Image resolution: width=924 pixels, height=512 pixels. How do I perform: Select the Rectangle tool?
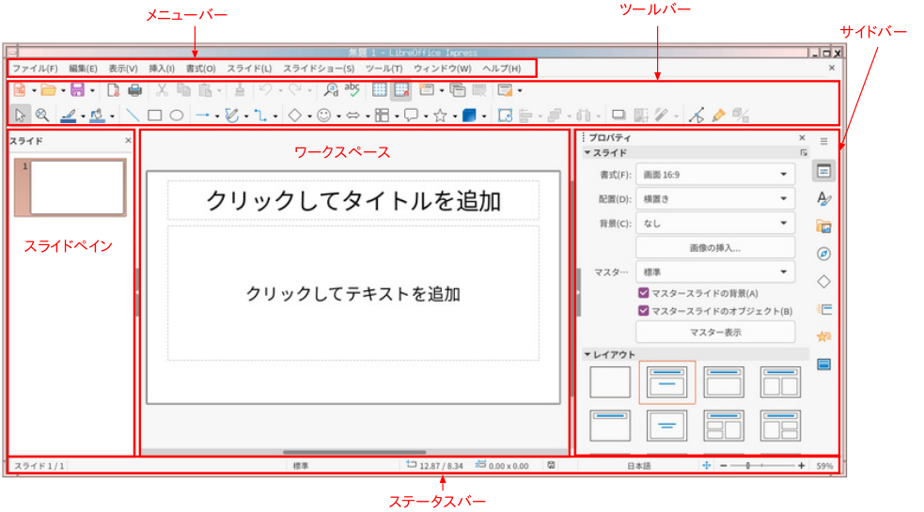tap(155, 115)
